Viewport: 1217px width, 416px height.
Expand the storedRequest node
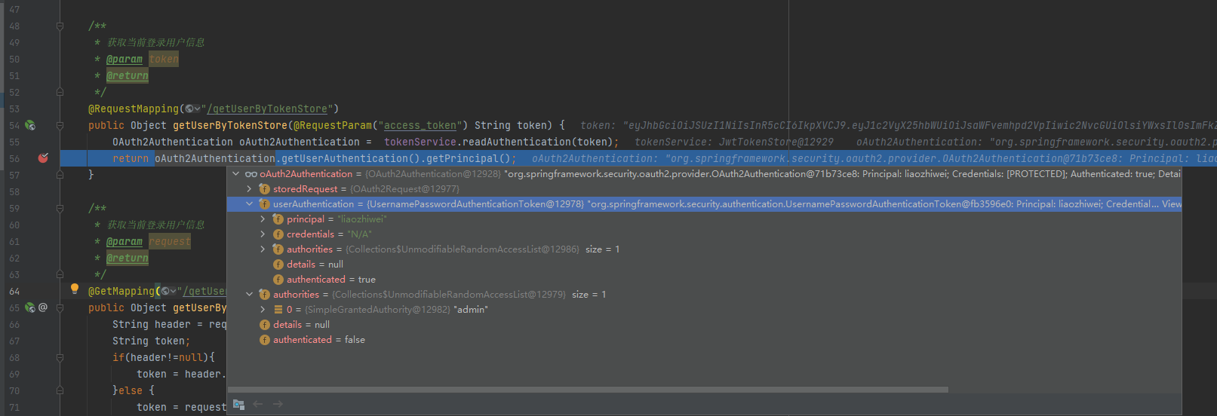pyautogui.click(x=249, y=189)
